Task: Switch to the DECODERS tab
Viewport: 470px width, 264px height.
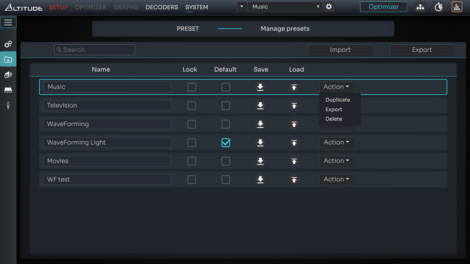Action: point(161,7)
